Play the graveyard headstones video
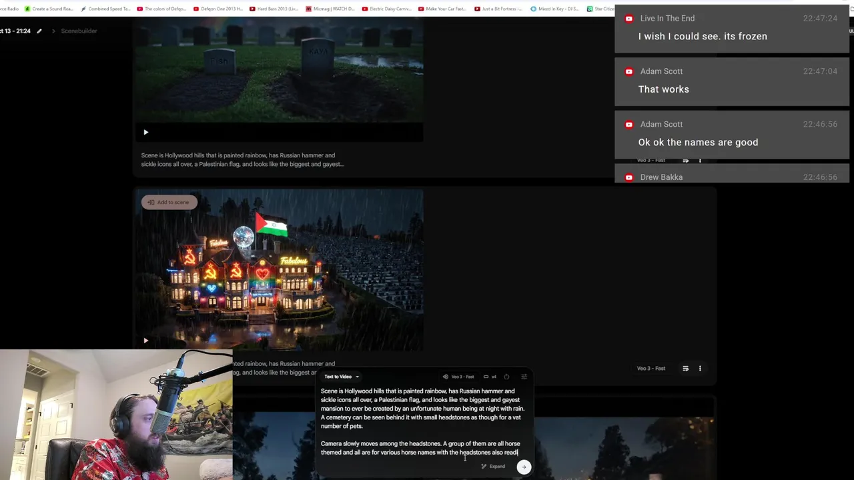This screenshot has width=854, height=480. tap(145, 132)
